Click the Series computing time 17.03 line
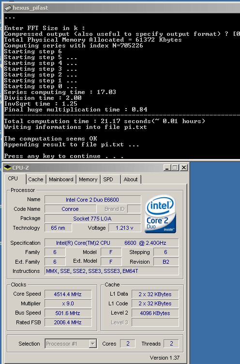This screenshot has width=240, height=364. tap(60, 92)
